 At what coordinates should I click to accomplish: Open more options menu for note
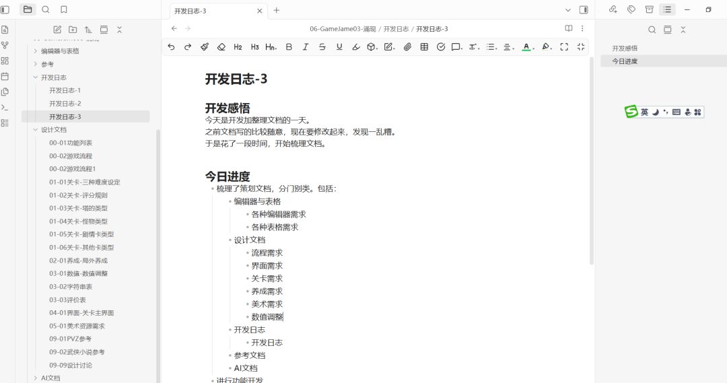pyautogui.click(x=582, y=28)
